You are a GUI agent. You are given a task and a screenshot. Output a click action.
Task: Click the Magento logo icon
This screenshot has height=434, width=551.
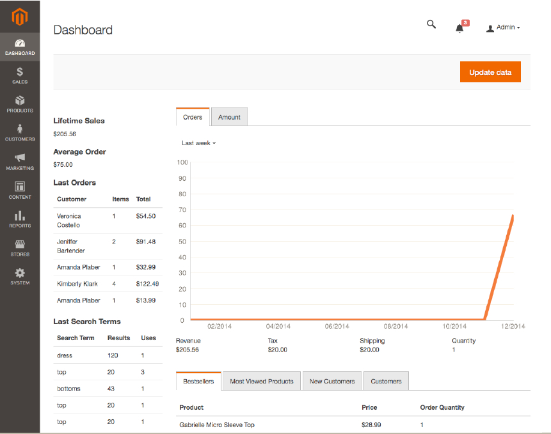[20, 17]
